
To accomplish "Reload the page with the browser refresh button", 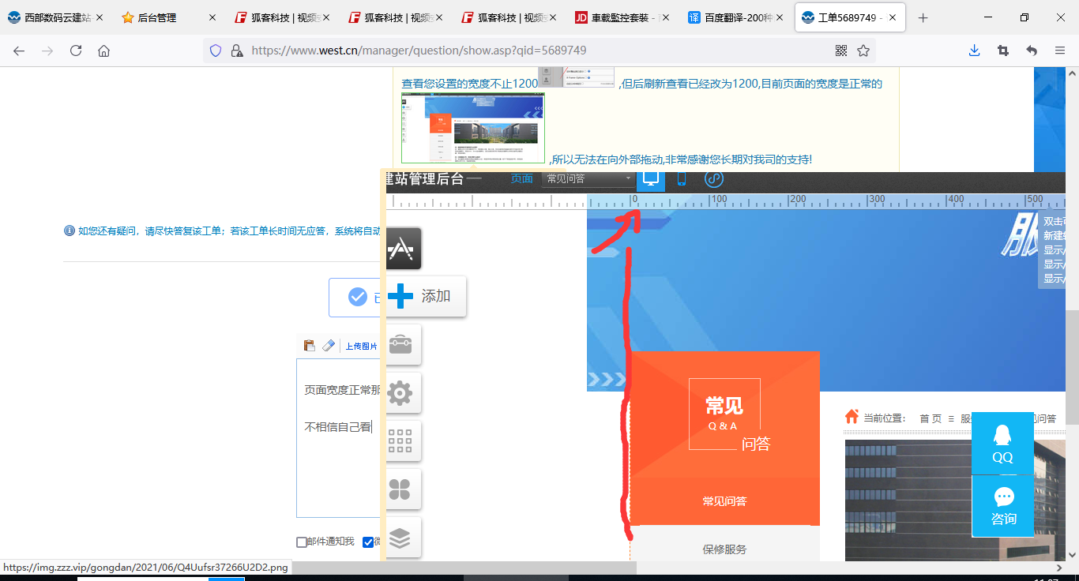I will [76, 51].
